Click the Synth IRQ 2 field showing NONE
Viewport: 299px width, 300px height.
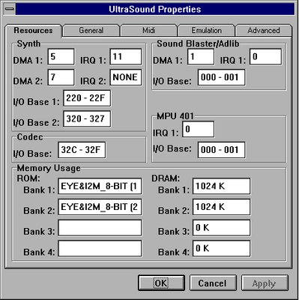click(x=126, y=77)
